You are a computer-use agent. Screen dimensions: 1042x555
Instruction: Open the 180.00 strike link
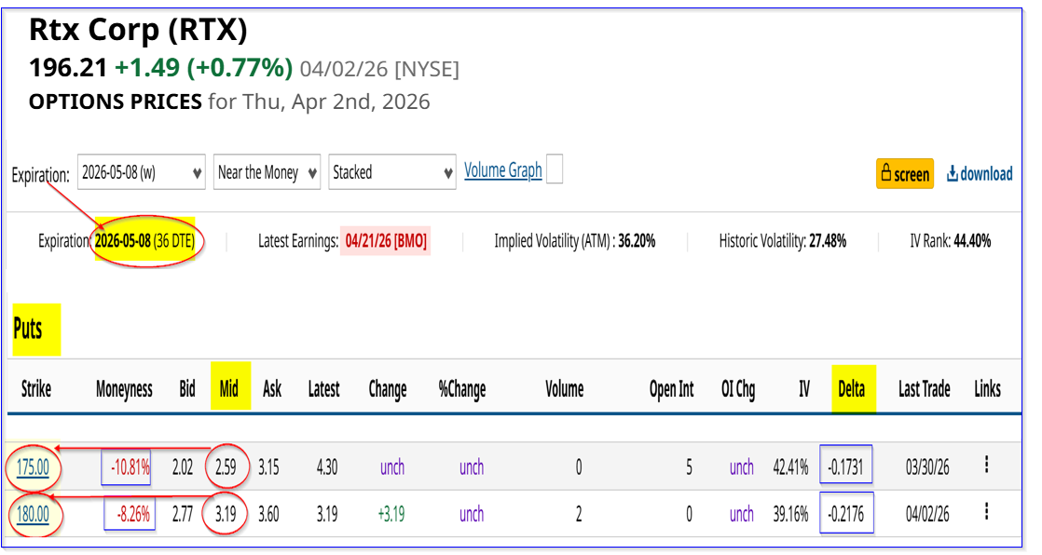click(x=33, y=514)
